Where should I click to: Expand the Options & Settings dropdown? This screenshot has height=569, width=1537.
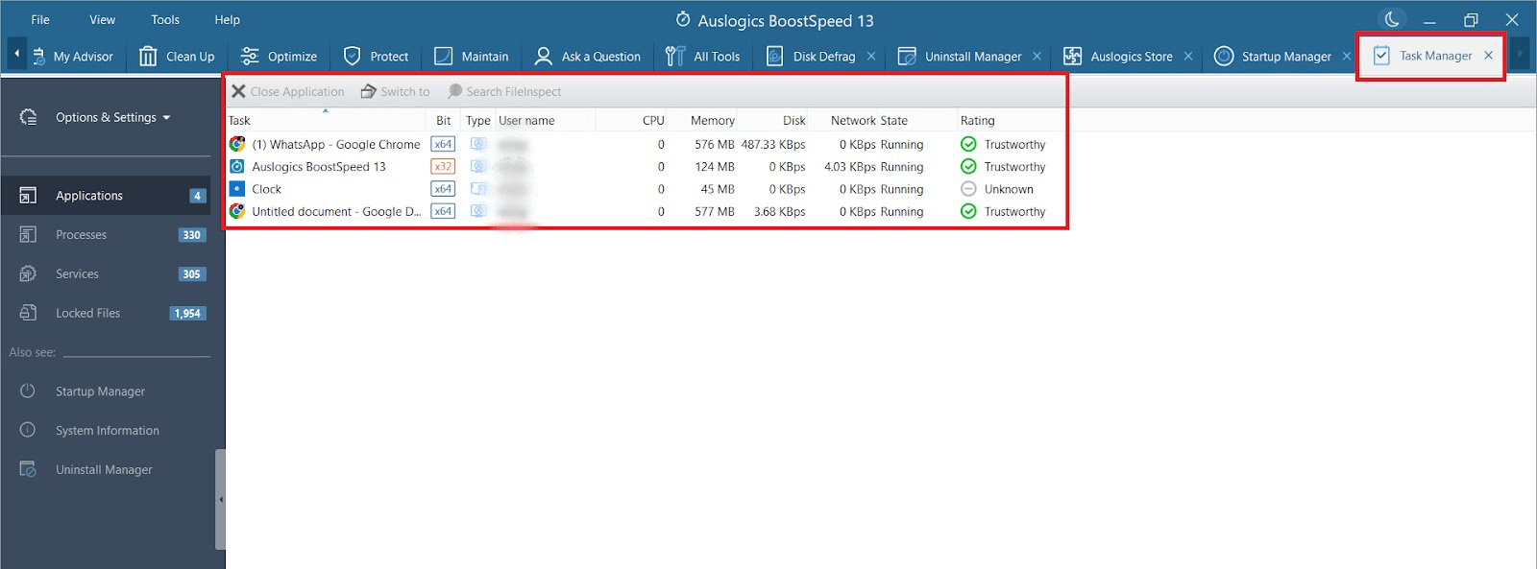point(112,117)
